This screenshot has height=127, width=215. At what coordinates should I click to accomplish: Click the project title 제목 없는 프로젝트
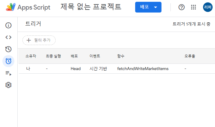pyautogui.click(x=91, y=7)
